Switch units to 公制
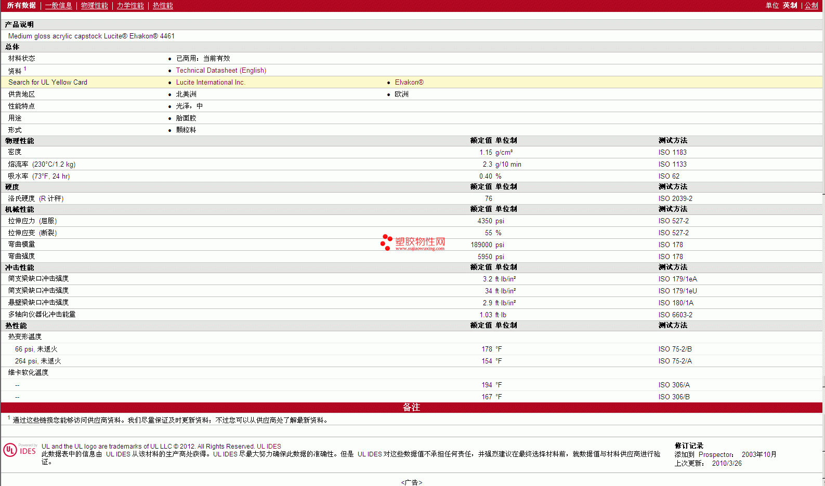 click(x=811, y=6)
